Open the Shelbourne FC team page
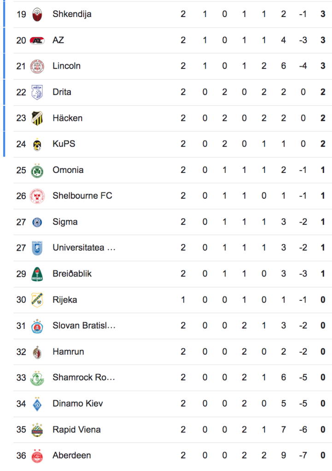This screenshot has height=471, width=332. coord(82,196)
